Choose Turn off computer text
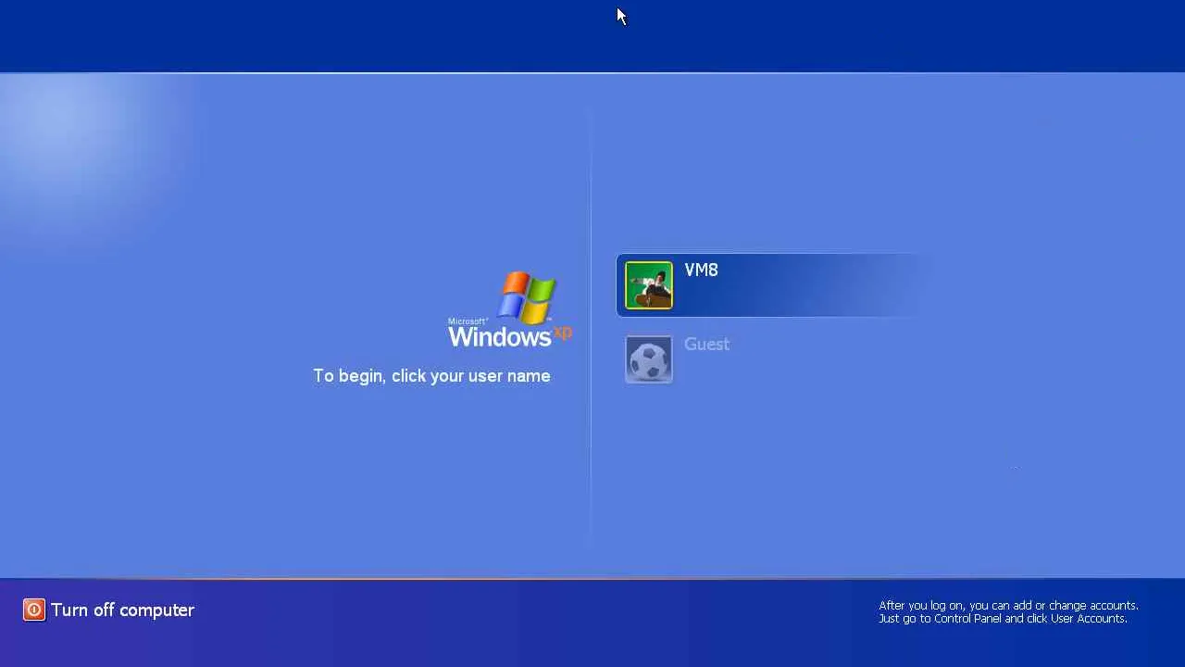Image resolution: width=1185 pixels, height=667 pixels. pyautogui.click(x=122, y=610)
